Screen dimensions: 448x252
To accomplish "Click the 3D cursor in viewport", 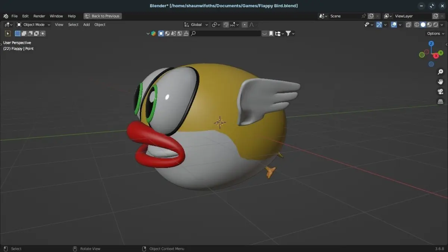I will [220, 122].
